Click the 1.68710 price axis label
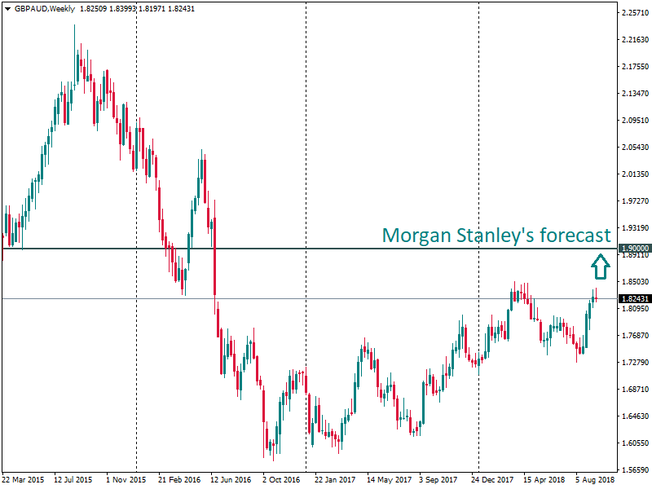Image resolution: width=652 pixels, height=489 pixels. tap(633, 390)
